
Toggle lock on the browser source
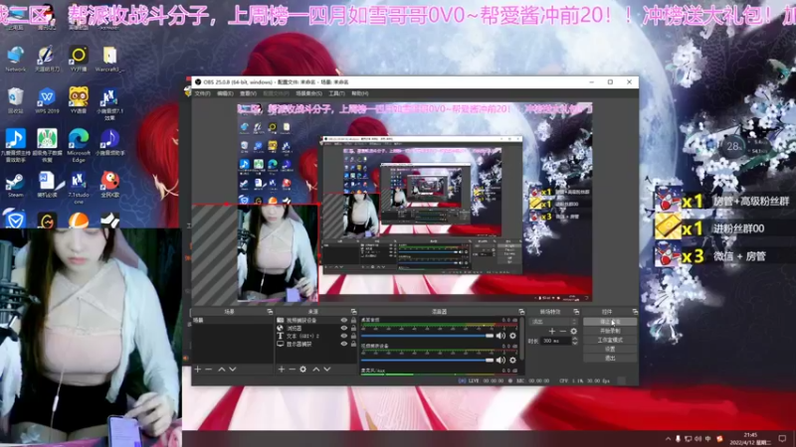[353, 328]
